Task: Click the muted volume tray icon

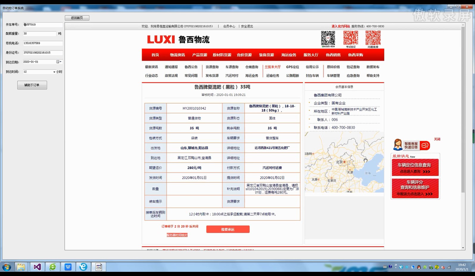Action: (443, 267)
